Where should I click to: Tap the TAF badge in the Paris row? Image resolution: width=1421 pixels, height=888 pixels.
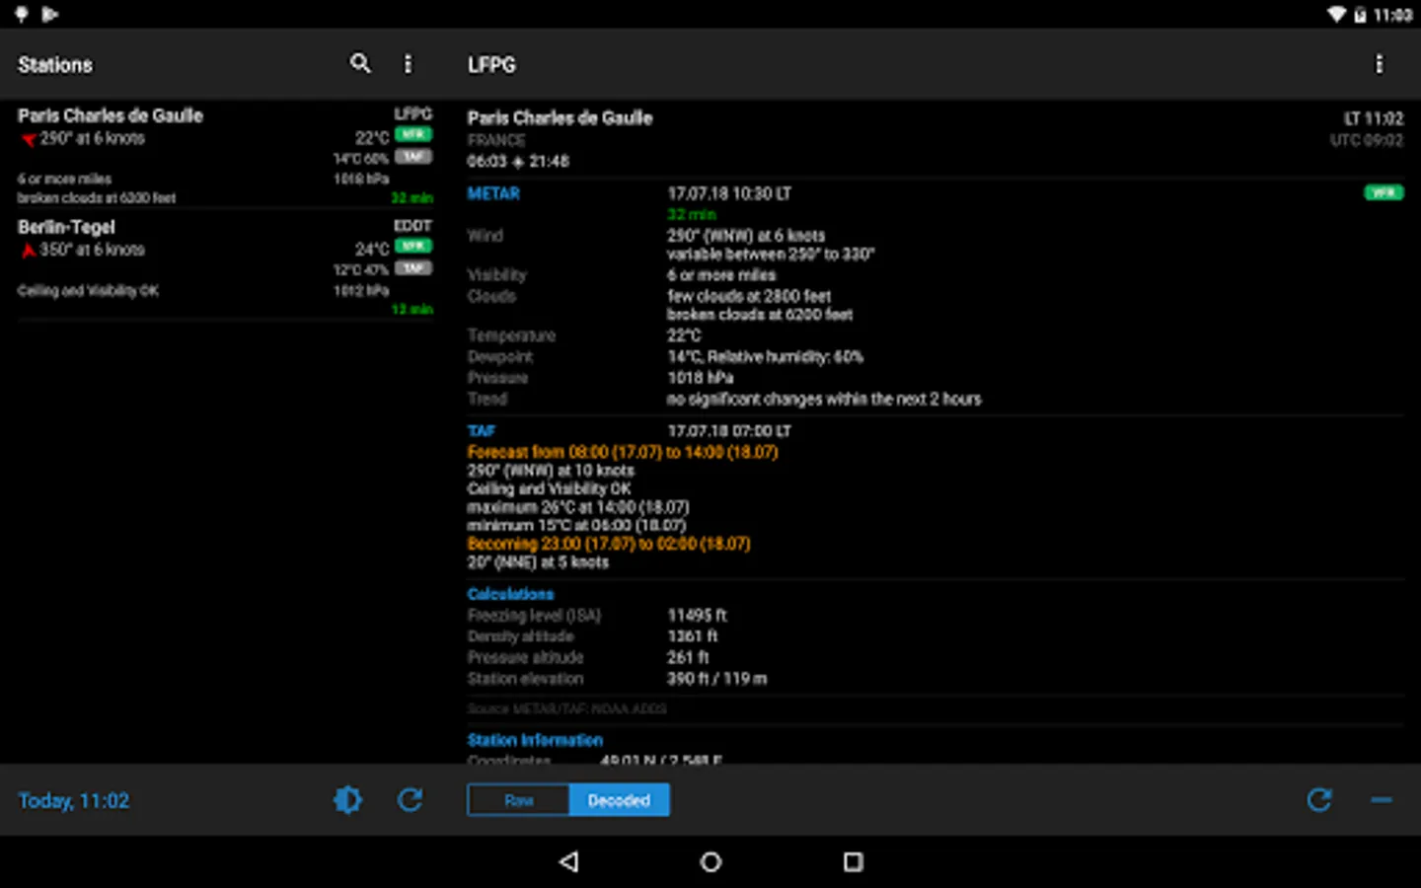pos(413,157)
